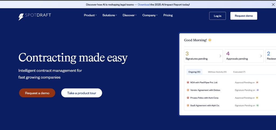Open the Pricing page
The image size is (276, 130).
click(168, 15)
